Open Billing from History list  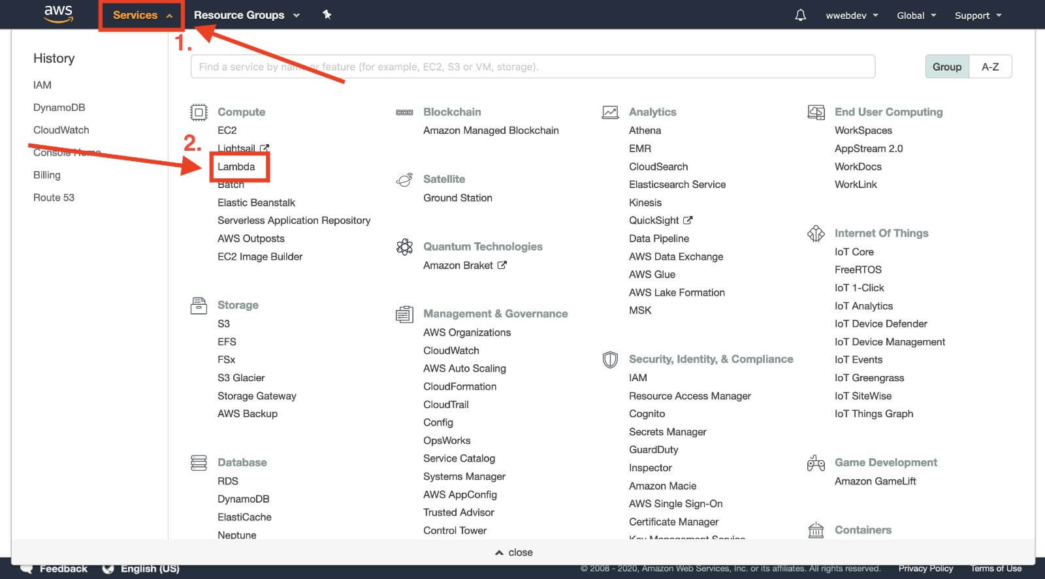pyautogui.click(x=47, y=175)
